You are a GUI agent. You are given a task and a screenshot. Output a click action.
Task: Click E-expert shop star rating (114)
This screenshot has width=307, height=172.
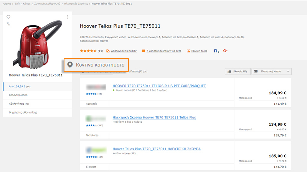(94, 157)
